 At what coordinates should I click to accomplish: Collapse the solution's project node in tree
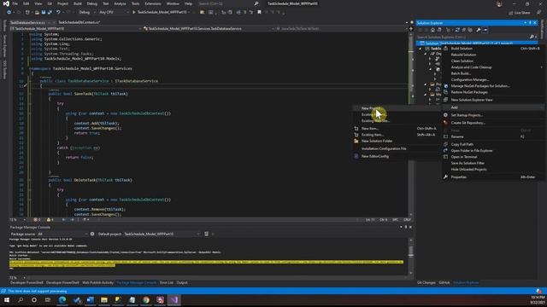pos(421,49)
